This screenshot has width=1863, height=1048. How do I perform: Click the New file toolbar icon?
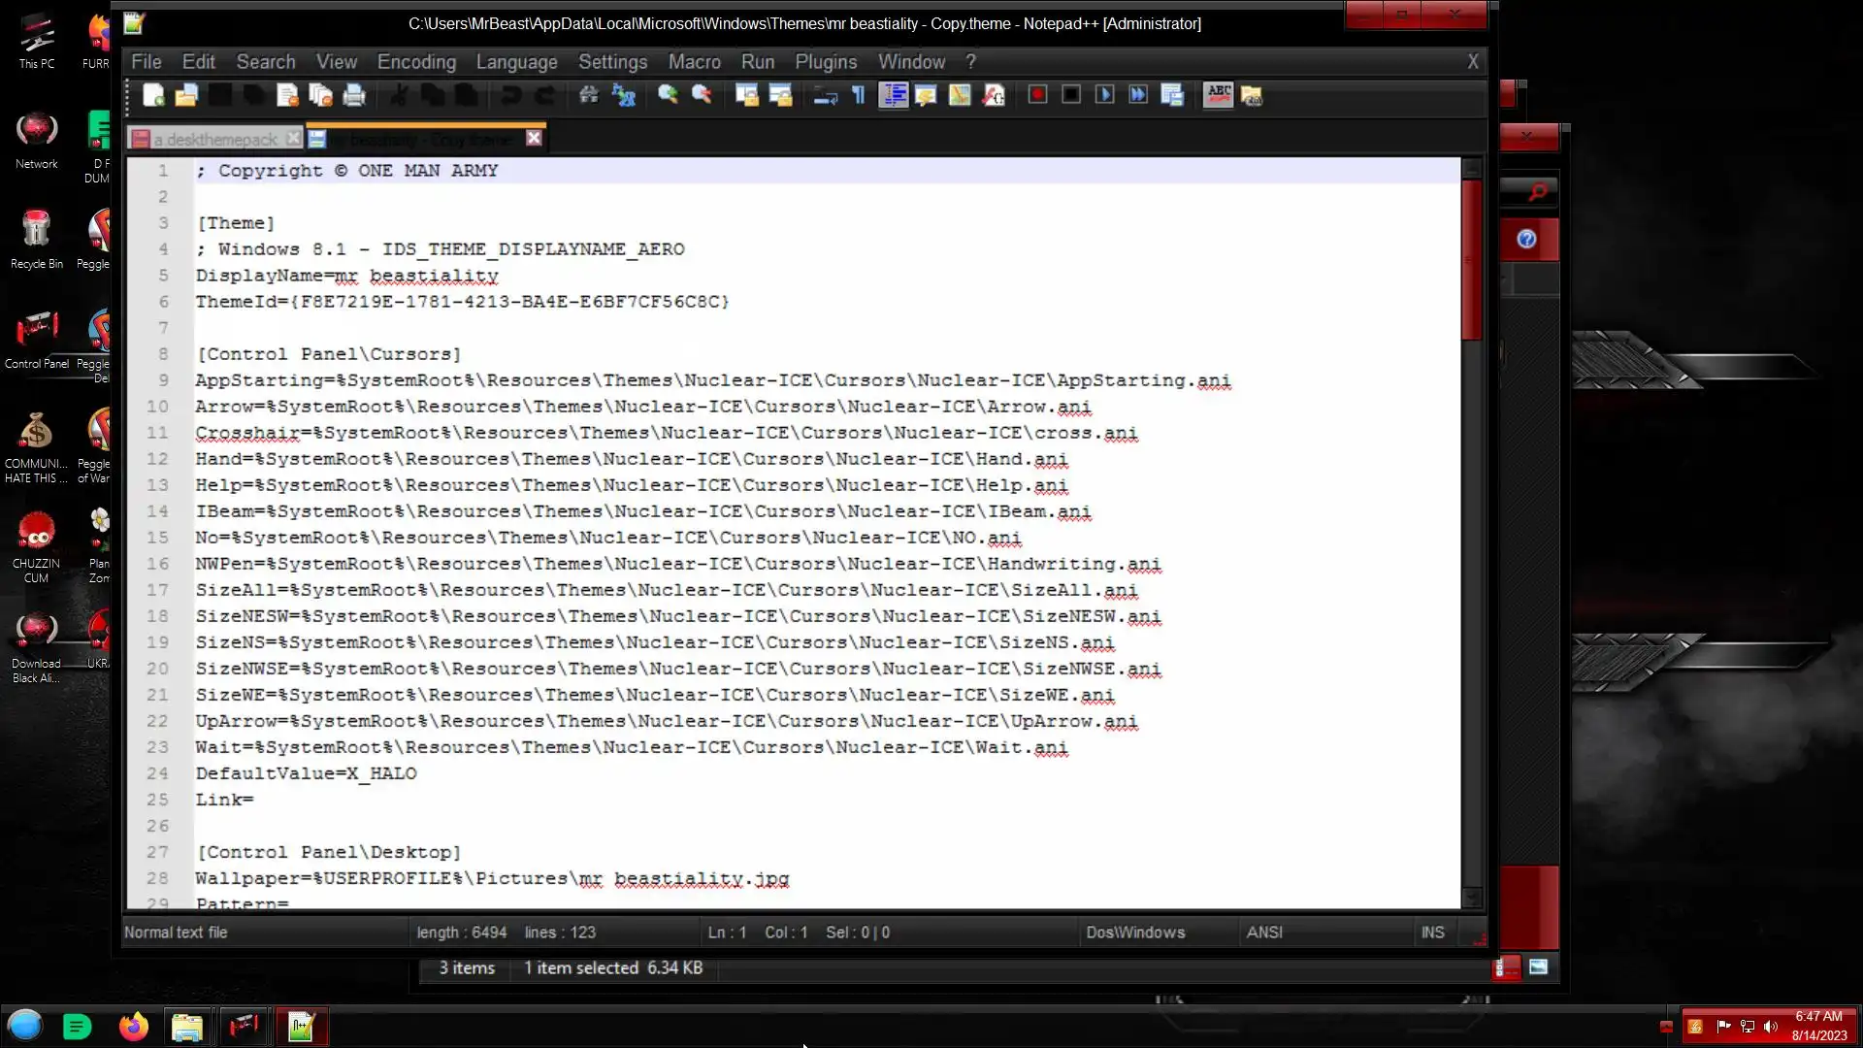coord(153,95)
